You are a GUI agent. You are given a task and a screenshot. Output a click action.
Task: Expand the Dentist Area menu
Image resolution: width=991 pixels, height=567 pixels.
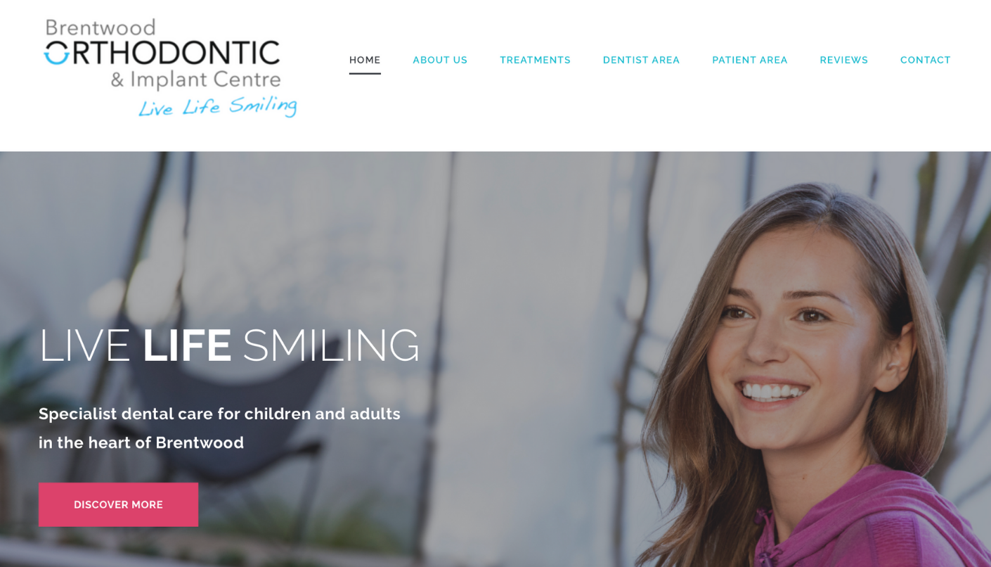[641, 60]
